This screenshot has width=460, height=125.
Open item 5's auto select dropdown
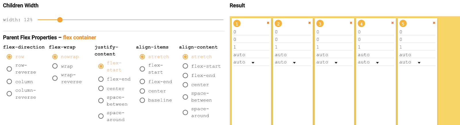pyautogui.click(x=410, y=62)
